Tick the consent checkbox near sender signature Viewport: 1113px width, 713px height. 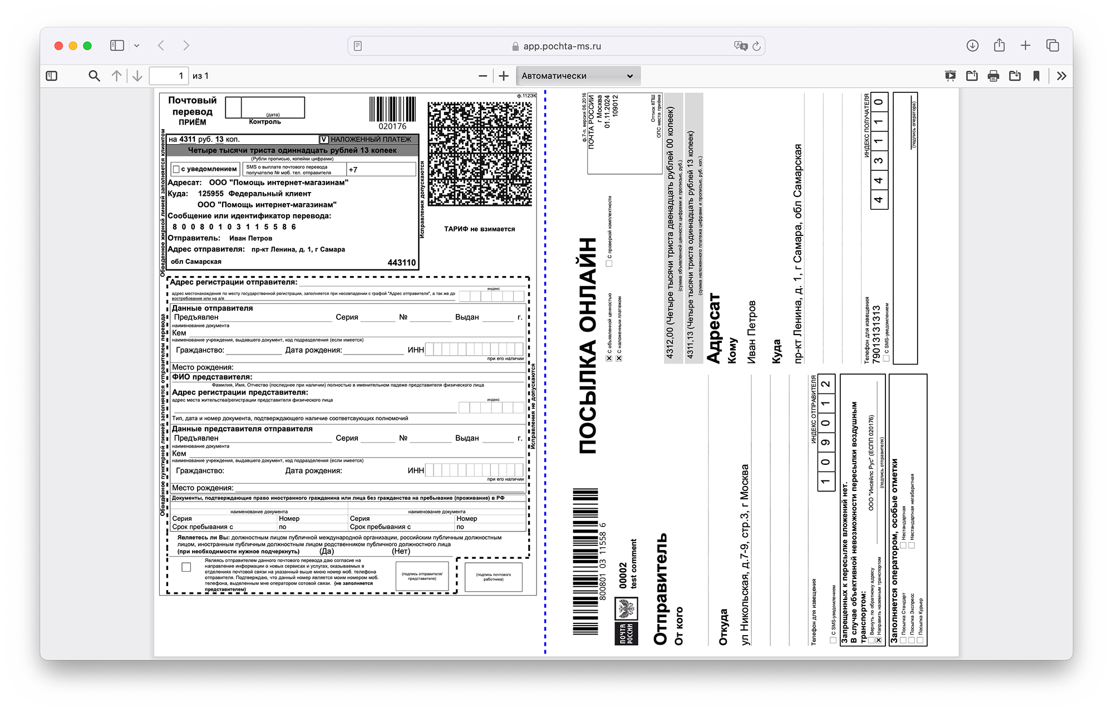click(x=186, y=567)
